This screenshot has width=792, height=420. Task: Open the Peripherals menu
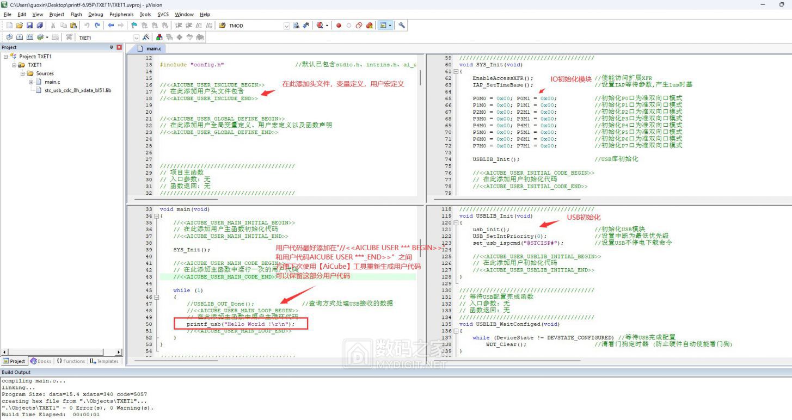[121, 15]
